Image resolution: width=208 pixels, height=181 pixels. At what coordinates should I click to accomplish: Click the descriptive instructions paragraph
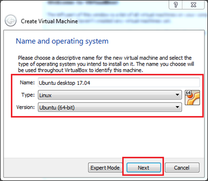[106, 64]
